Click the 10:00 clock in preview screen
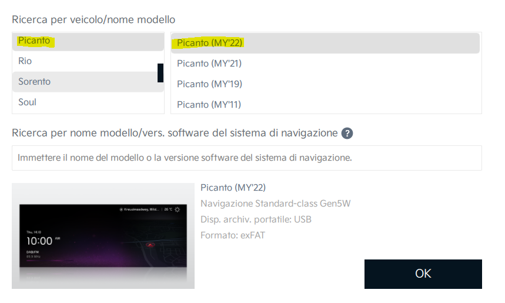 tap(39, 241)
